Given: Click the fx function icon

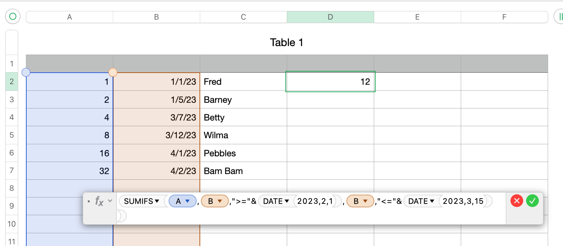Looking at the screenshot, I should pos(99,201).
